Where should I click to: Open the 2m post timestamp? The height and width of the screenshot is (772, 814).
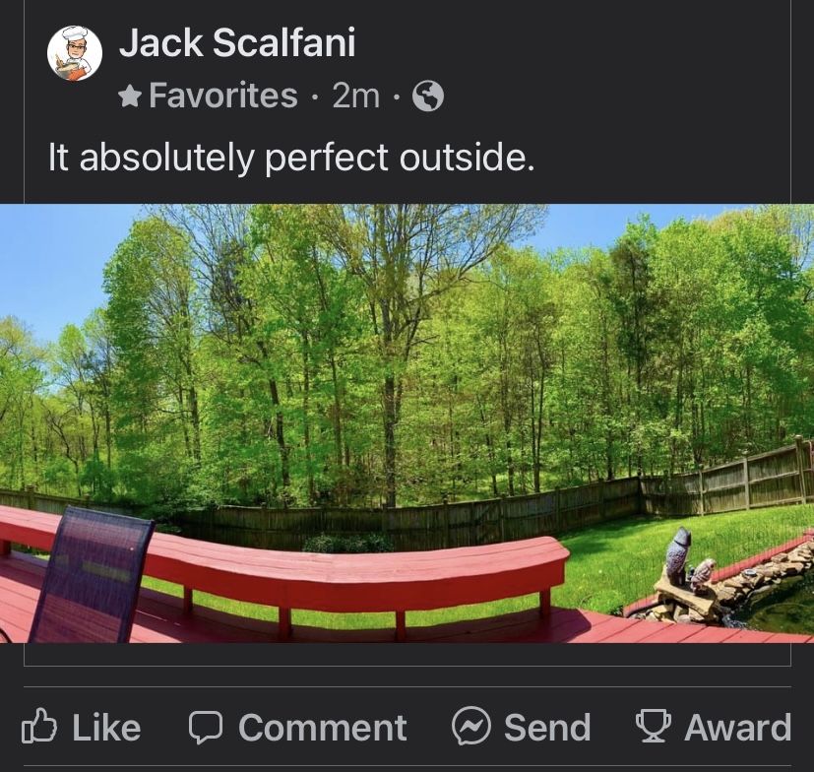356,96
